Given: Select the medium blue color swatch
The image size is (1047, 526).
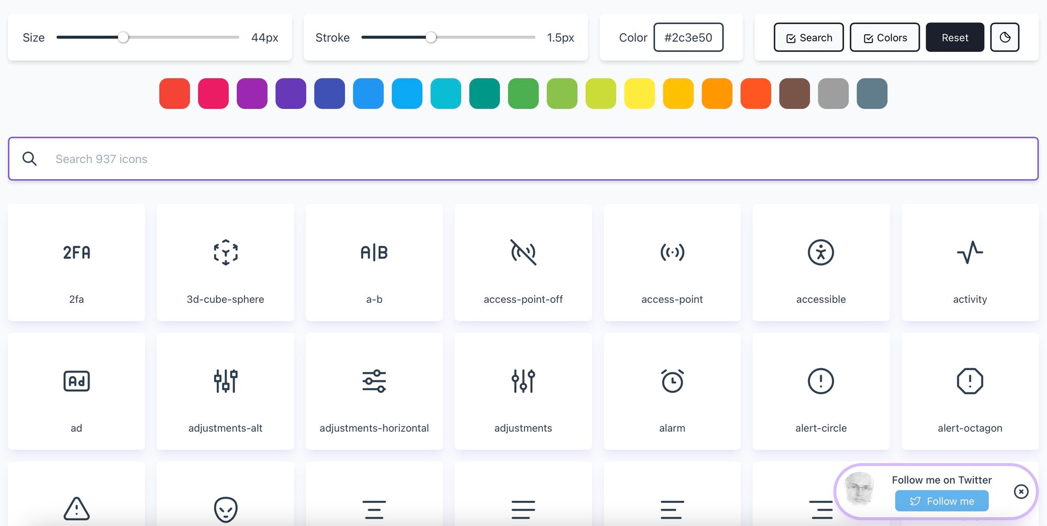Looking at the screenshot, I should 368,93.
